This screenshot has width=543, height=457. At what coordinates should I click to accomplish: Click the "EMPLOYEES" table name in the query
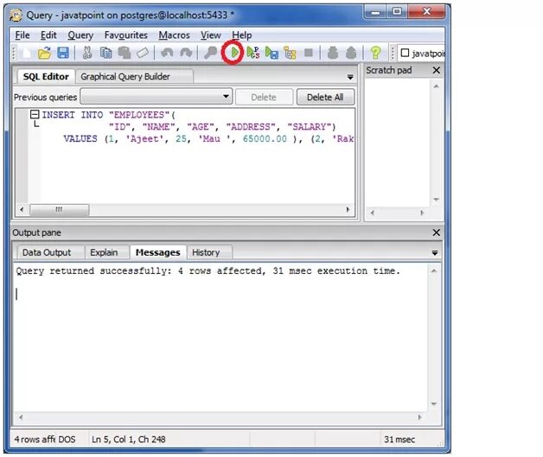click(x=139, y=115)
